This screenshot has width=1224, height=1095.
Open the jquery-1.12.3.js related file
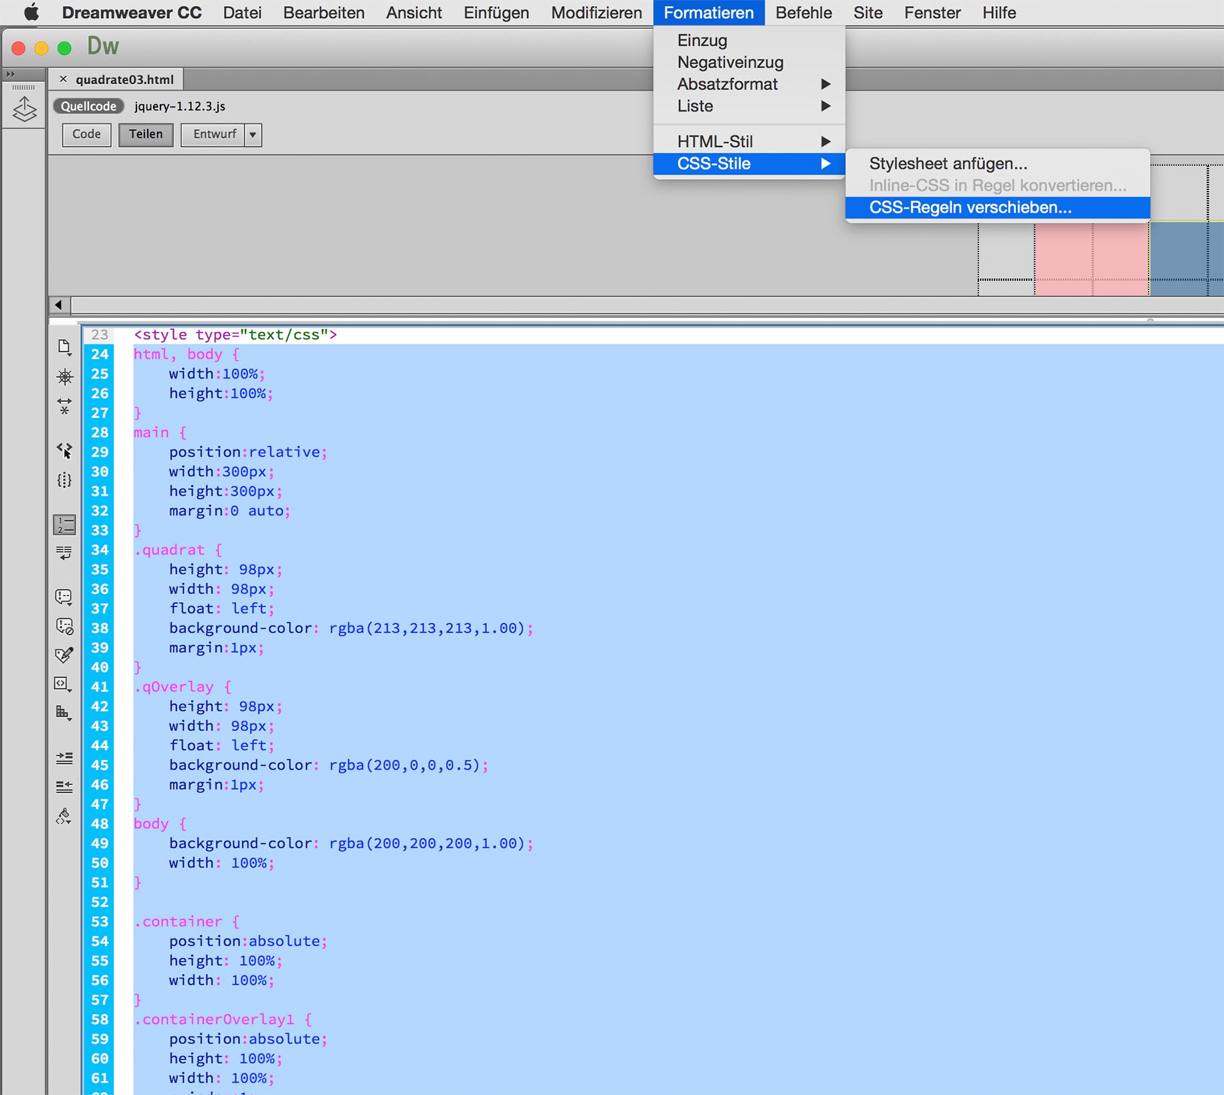[179, 106]
